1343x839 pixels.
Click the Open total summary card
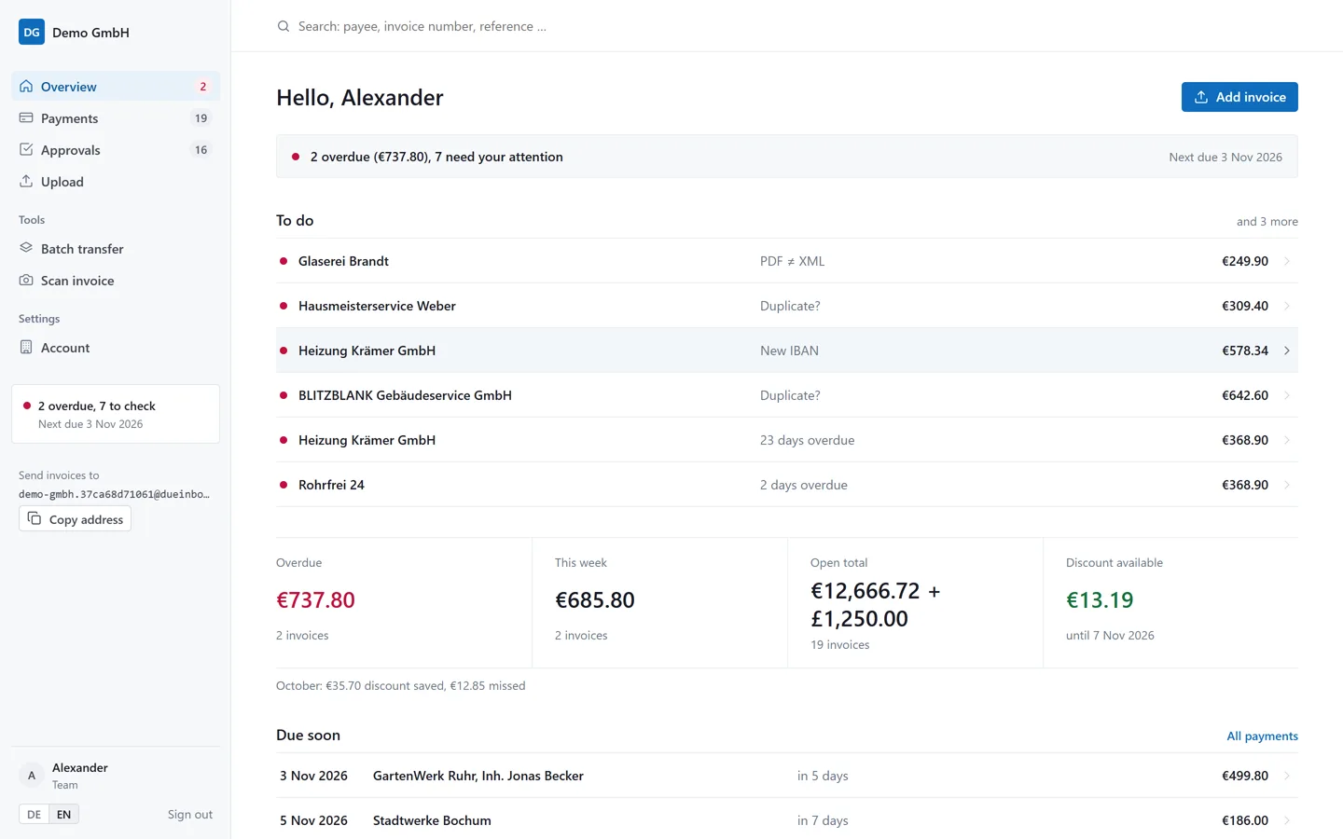[915, 602]
